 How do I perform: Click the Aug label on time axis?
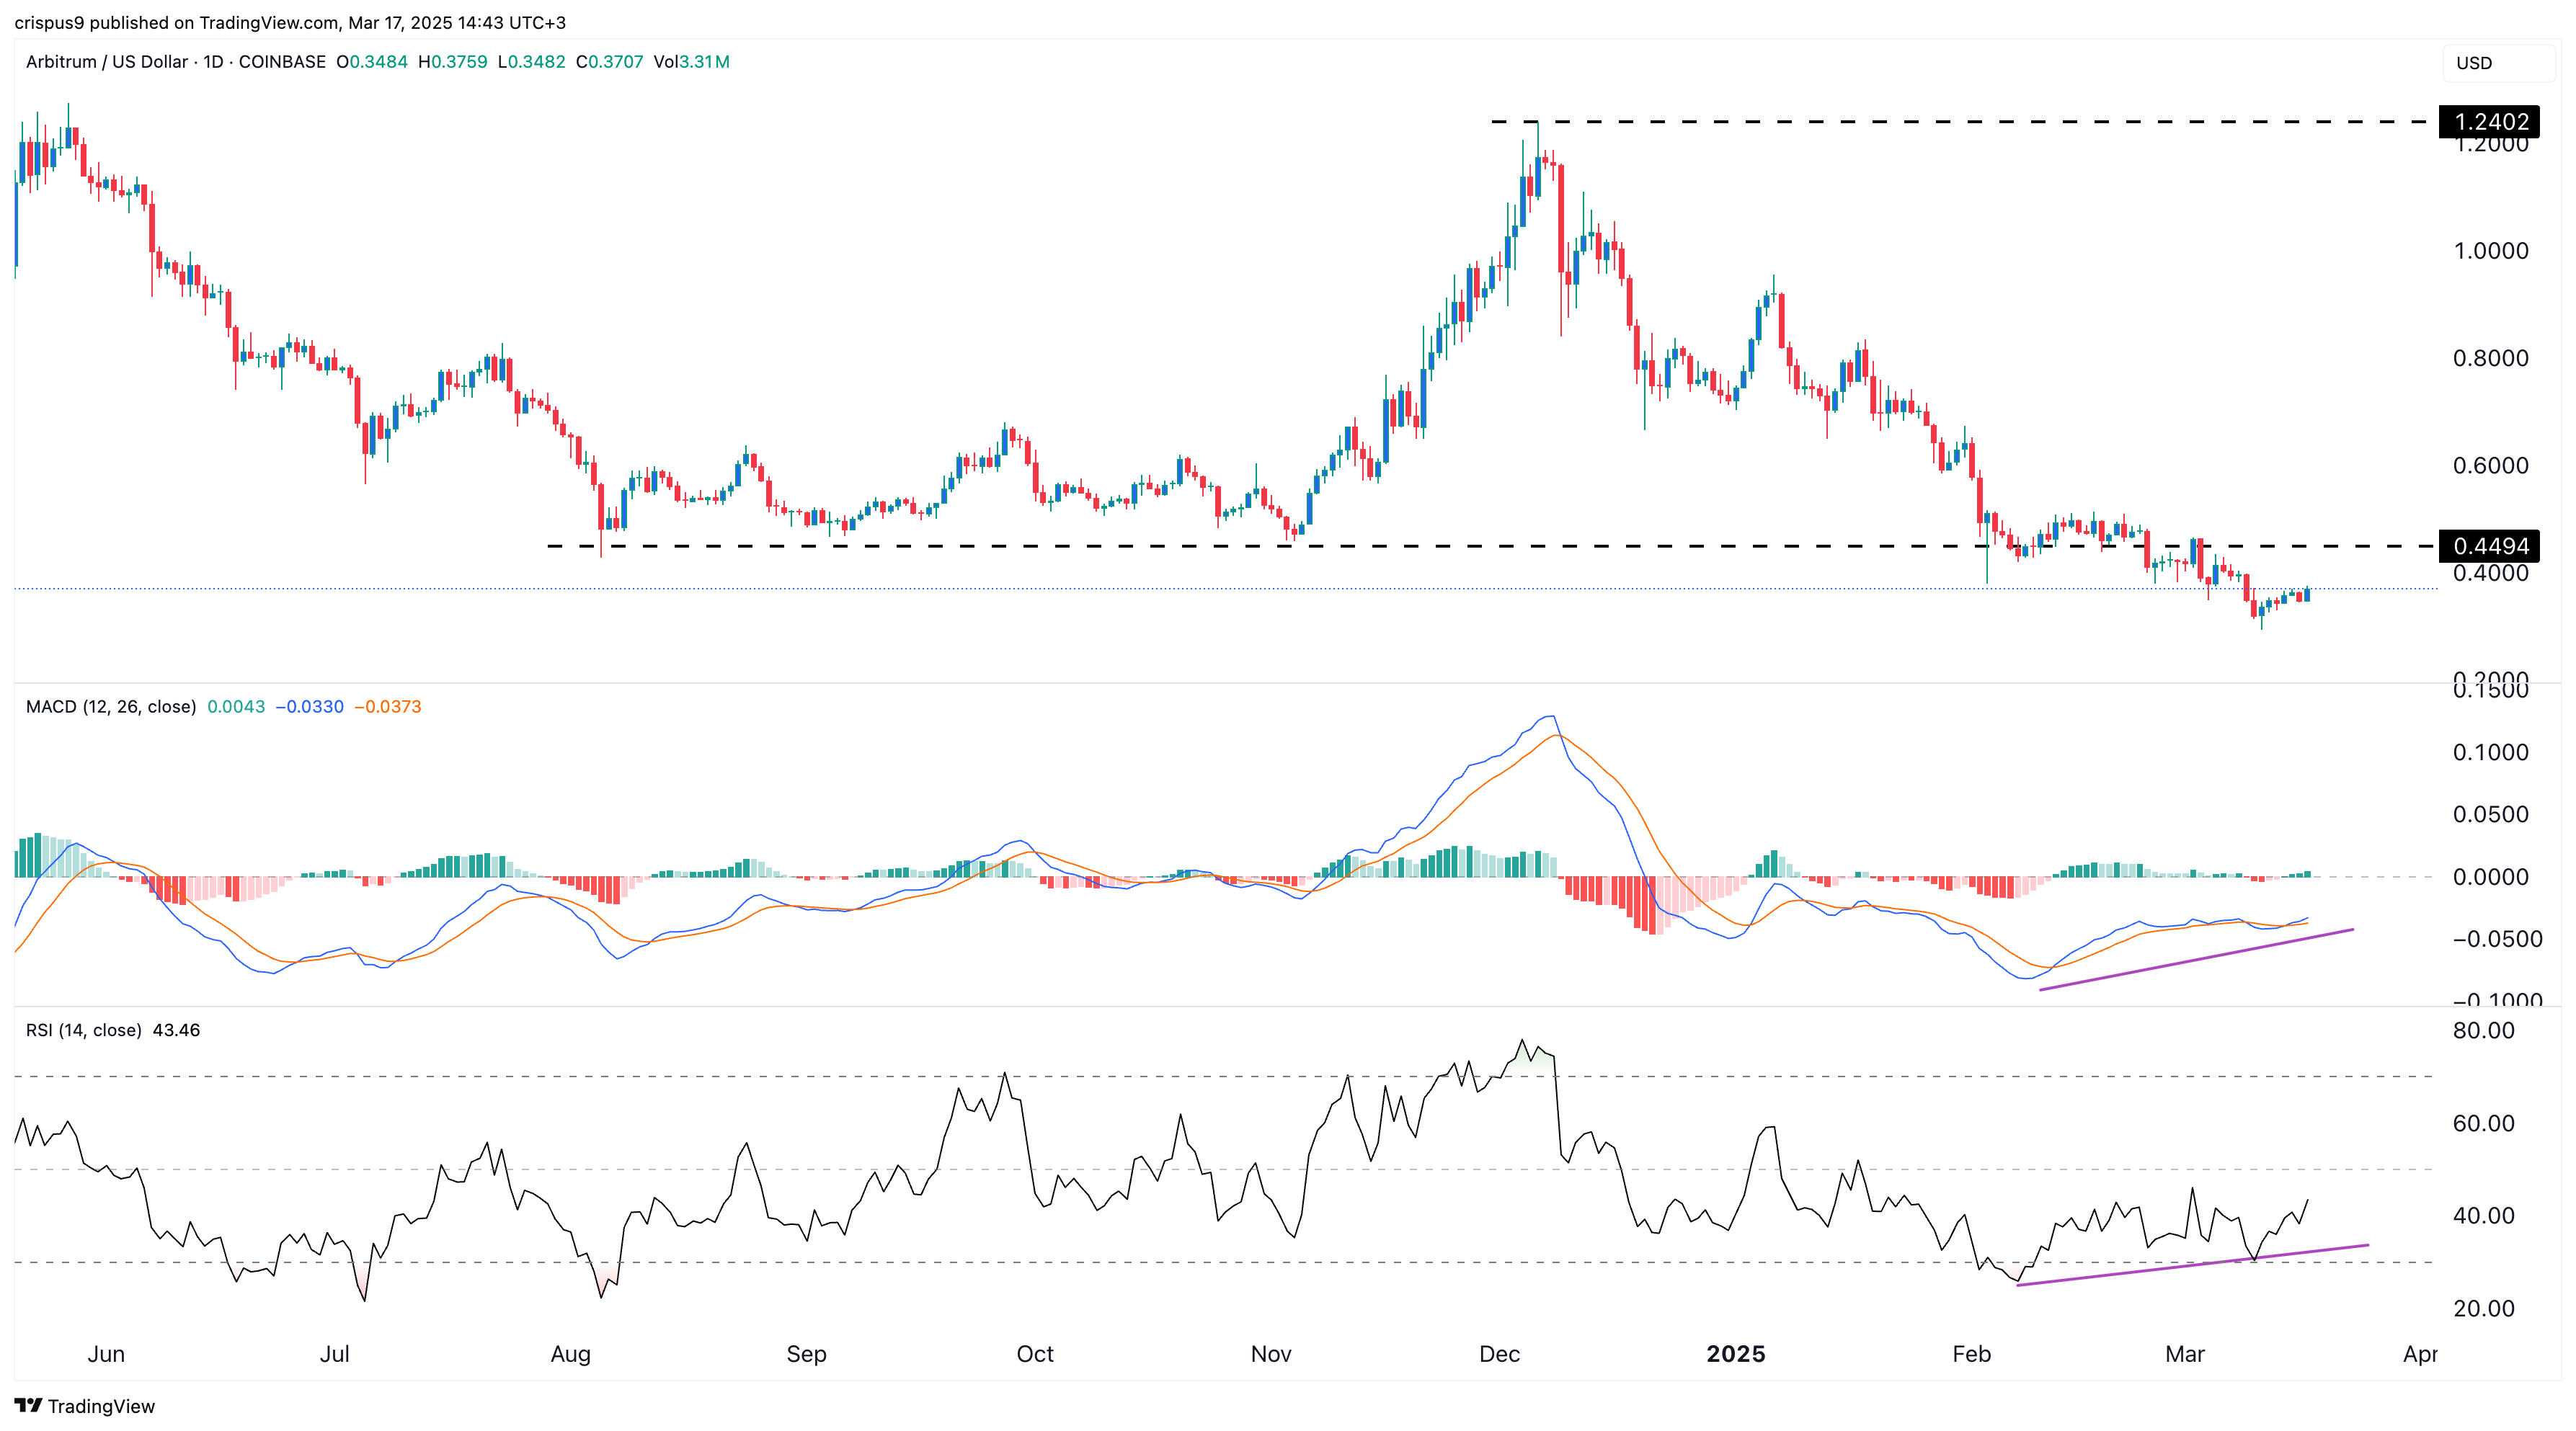pyautogui.click(x=571, y=1354)
